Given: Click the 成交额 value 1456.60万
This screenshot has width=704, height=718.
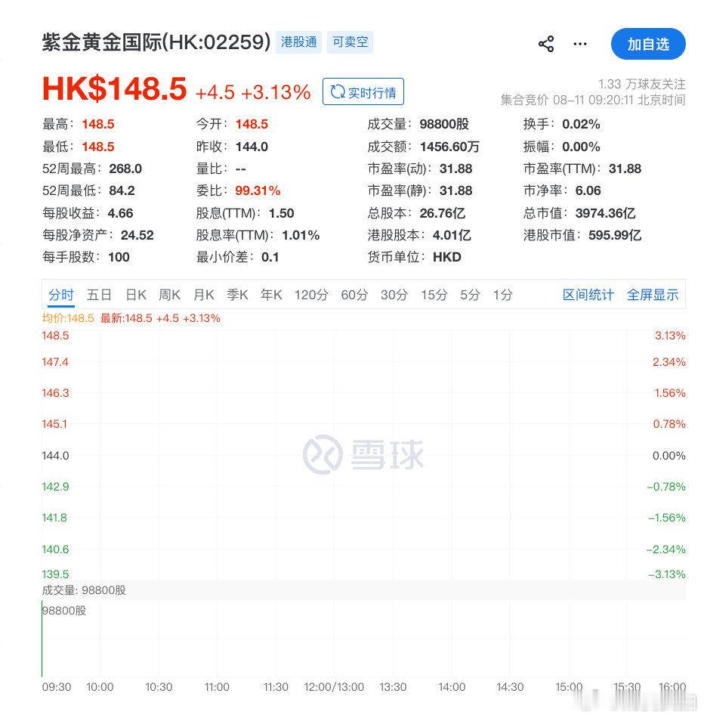Looking at the screenshot, I should (x=449, y=147).
